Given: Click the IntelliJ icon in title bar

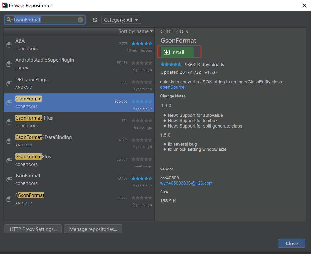Looking at the screenshot, I should (x=5, y=5).
